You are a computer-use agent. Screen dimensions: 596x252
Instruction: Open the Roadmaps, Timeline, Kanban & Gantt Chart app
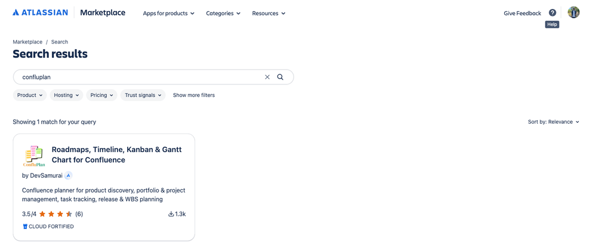(x=117, y=155)
